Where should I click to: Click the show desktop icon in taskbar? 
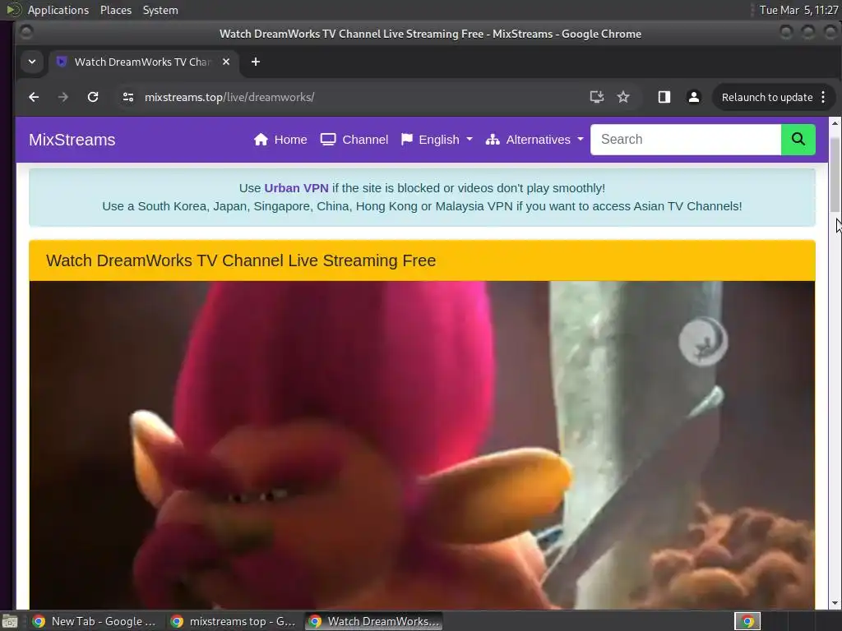point(9,621)
